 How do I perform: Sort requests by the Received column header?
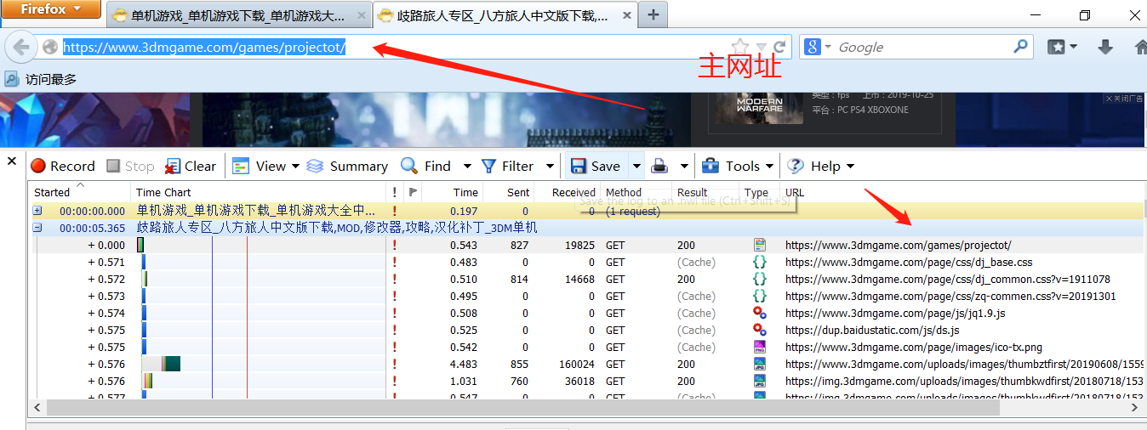click(x=573, y=192)
